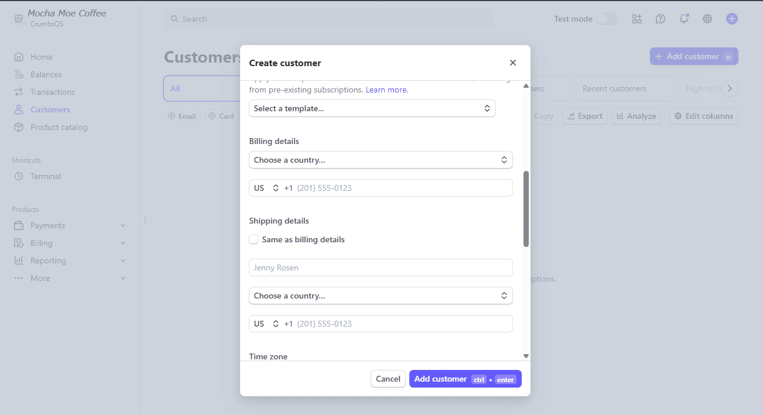The image size is (763, 415).
Task: Click the notifications bell icon
Action: [683, 19]
